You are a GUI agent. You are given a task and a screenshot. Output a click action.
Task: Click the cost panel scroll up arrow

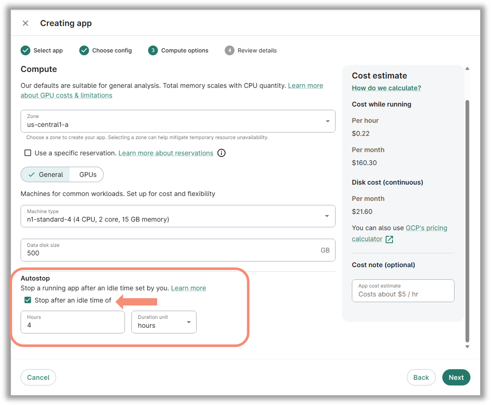coord(467,69)
